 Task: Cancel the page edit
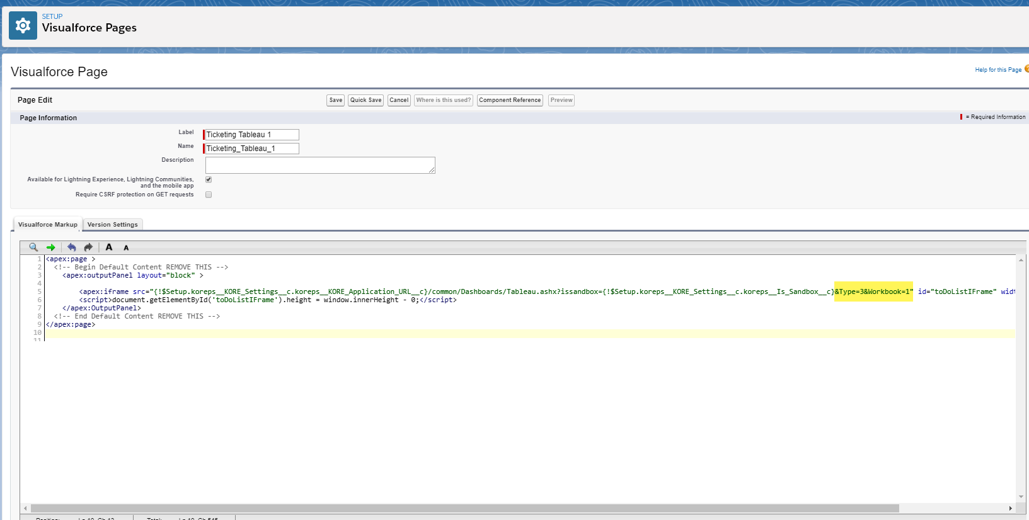[x=399, y=100]
